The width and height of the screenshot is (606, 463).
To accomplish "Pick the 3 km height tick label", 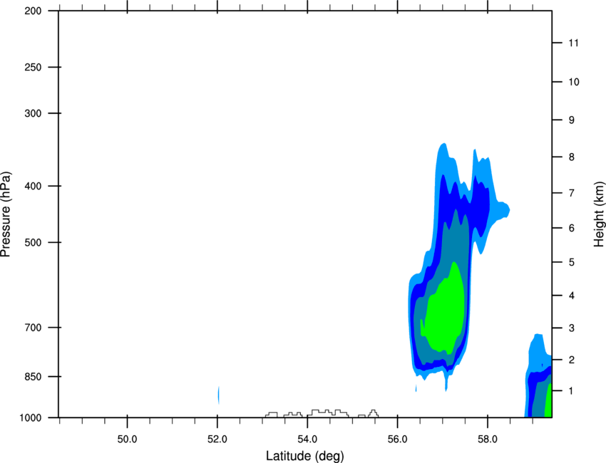I will coord(572,328).
